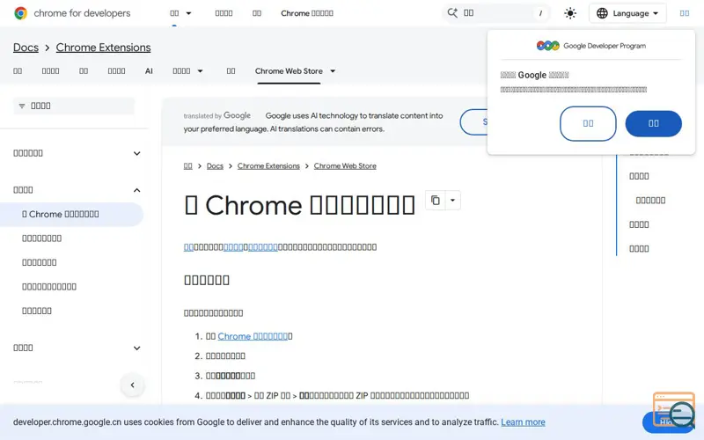Screen dimensions: 704x440
Task: Open dropdown arrow beside first header nav item
Action: point(188,13)
